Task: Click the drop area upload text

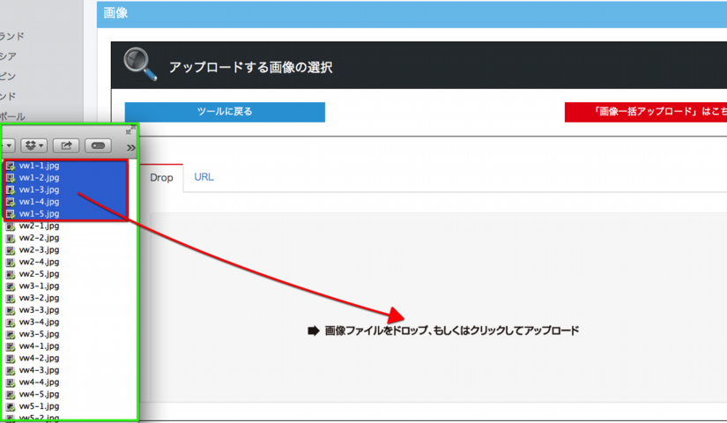Action: coord(451,331)
